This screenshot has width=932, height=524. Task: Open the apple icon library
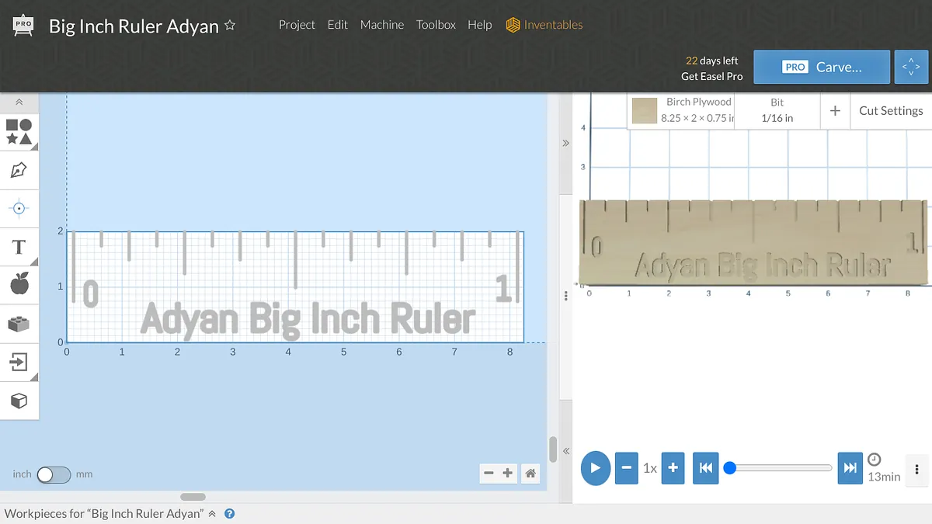tap(19, 285)
